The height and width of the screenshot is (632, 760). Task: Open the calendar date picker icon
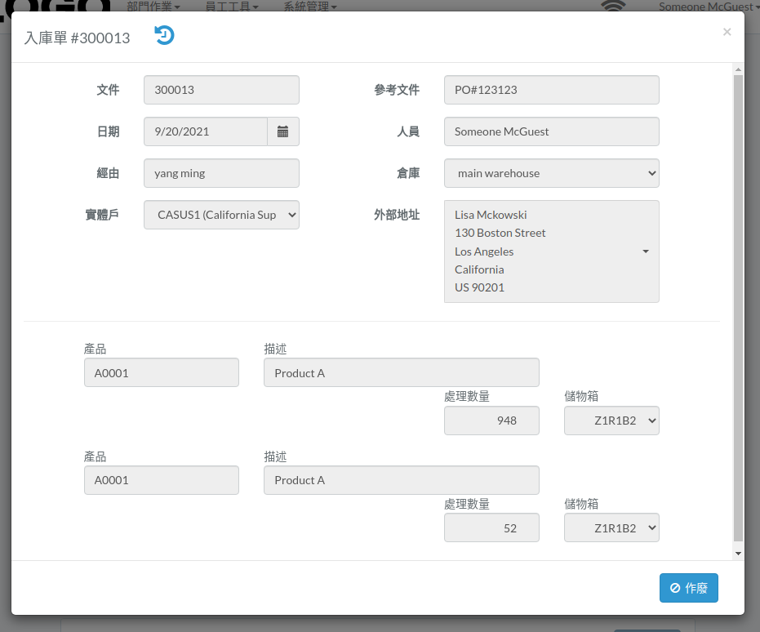click(283, 131)
